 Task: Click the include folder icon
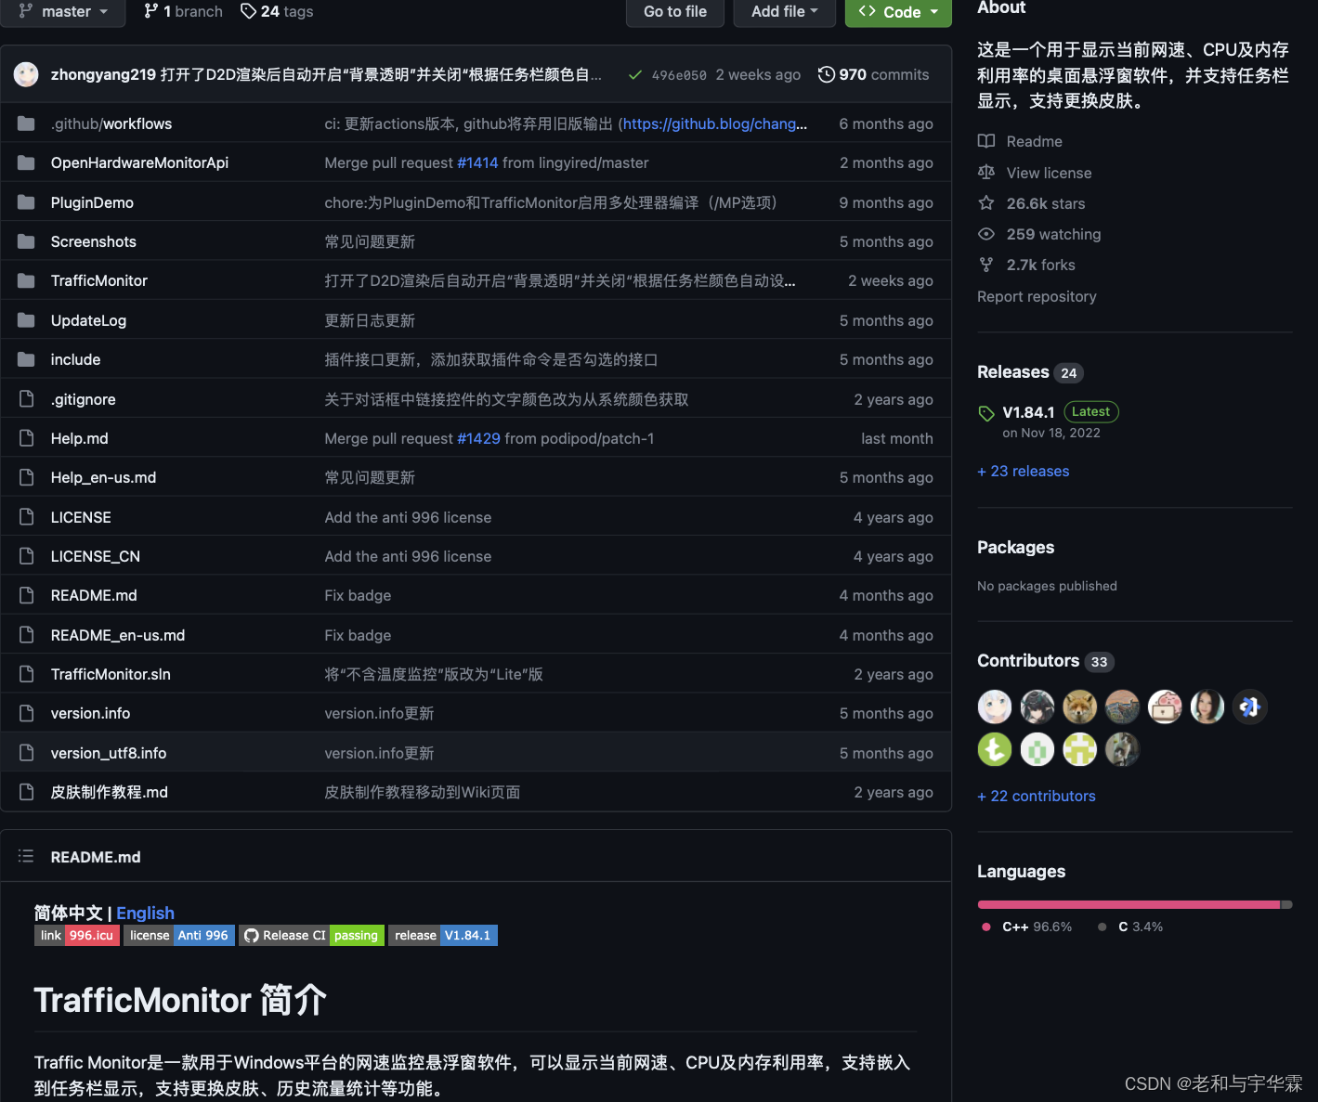pyautogui.click(x=26, y=359)
